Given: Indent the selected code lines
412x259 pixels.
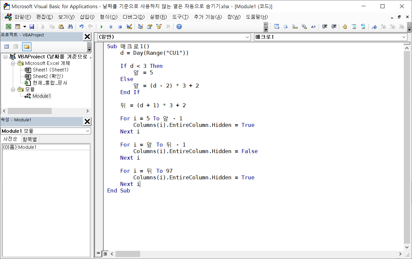Looking at the screenshot, I should (325, 27).
